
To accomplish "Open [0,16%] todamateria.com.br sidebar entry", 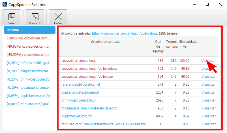I will [x=29, y=88].
